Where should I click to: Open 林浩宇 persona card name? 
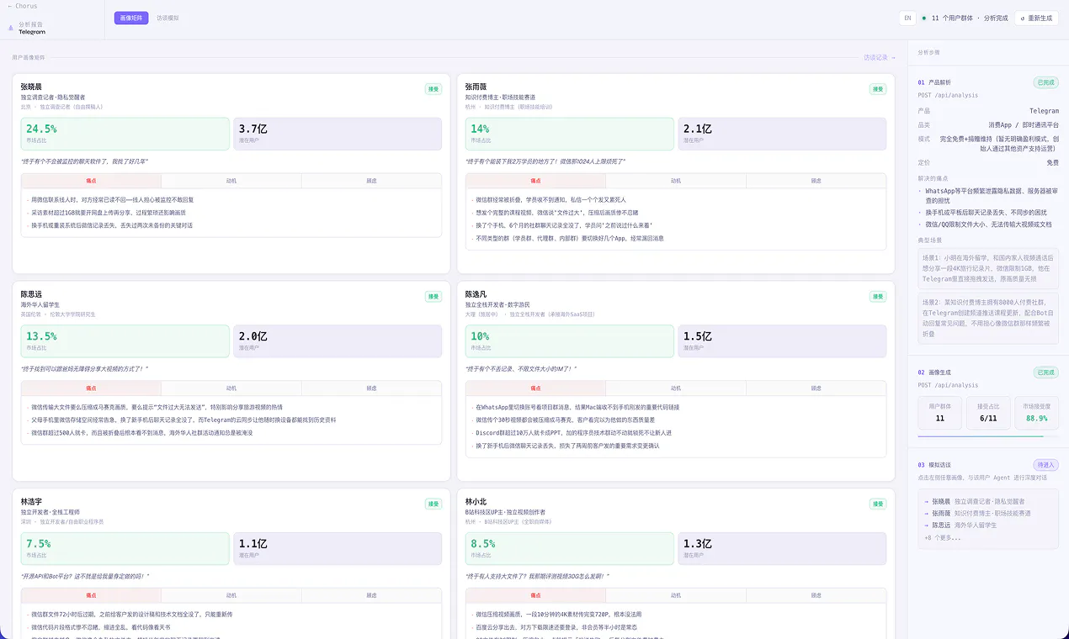(31, 502)
